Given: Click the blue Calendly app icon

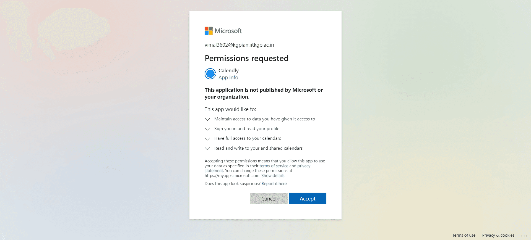Looking at the screenshot, I should [210, 74].
